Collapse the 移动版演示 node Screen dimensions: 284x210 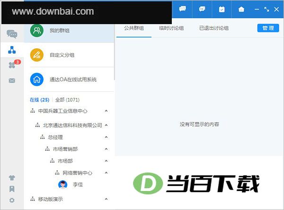pyautogui.click(x=106, y=199)
